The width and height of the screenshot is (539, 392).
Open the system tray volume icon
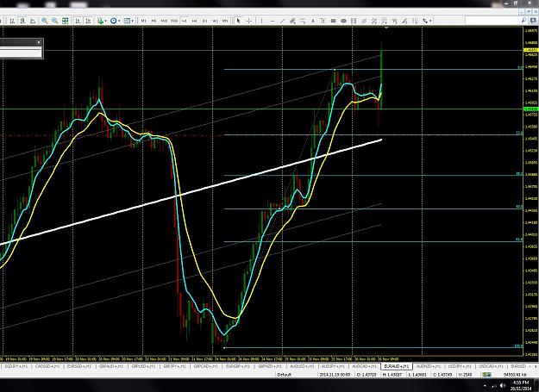[502, 386]
